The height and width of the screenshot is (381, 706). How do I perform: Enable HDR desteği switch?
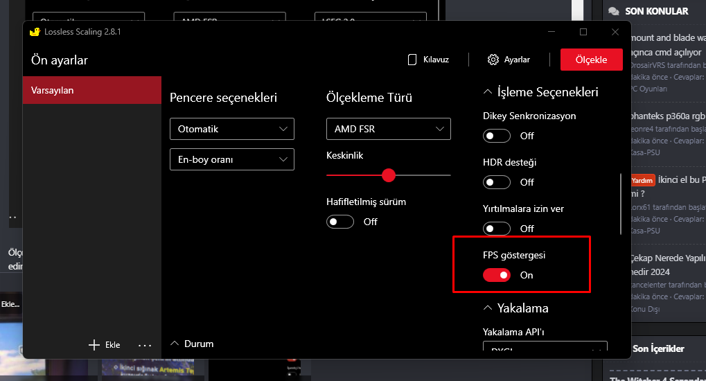(x=497, y=182)
